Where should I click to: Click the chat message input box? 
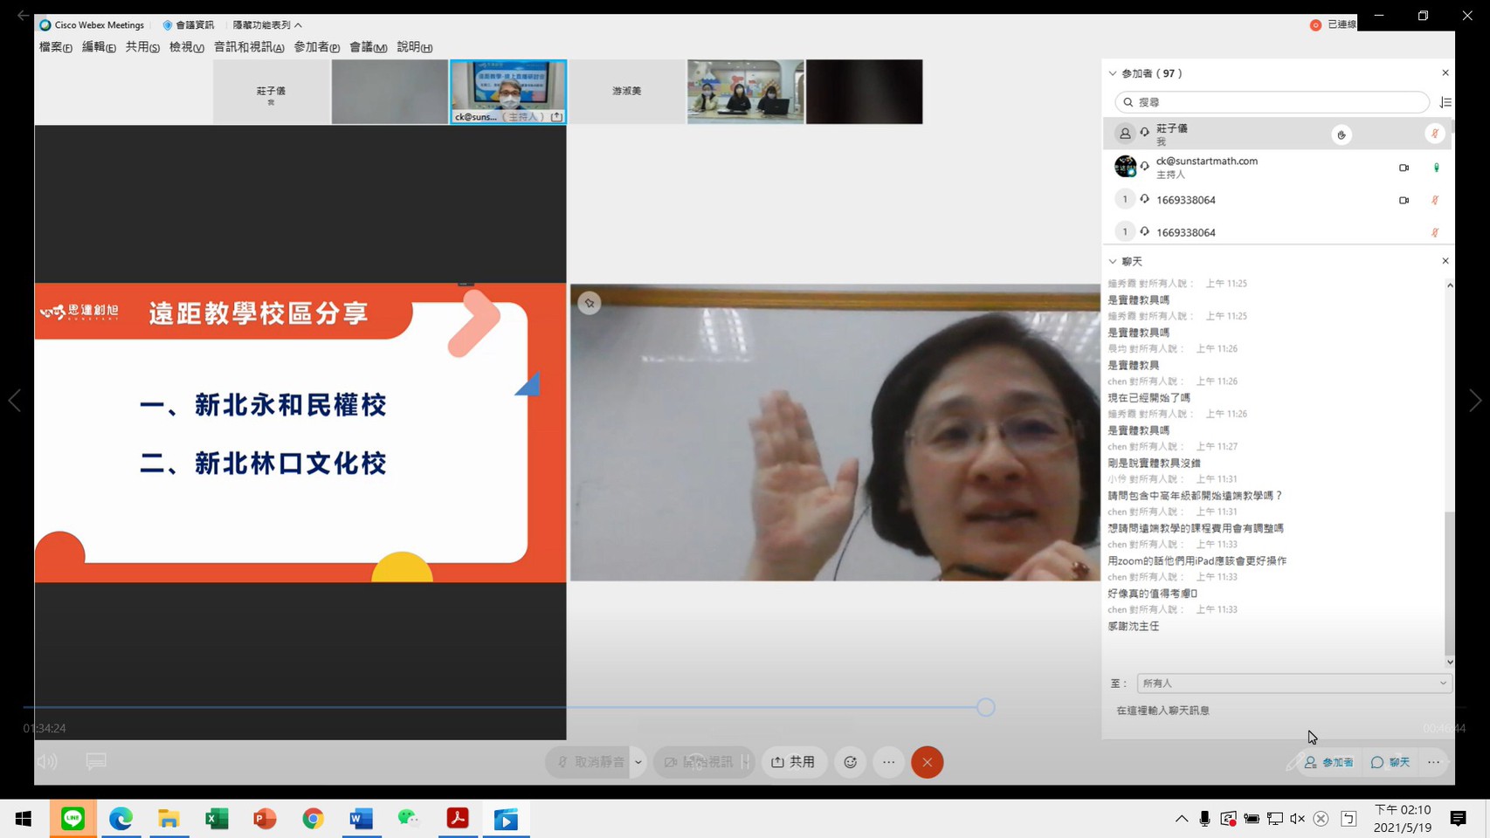click(1275, 711)
